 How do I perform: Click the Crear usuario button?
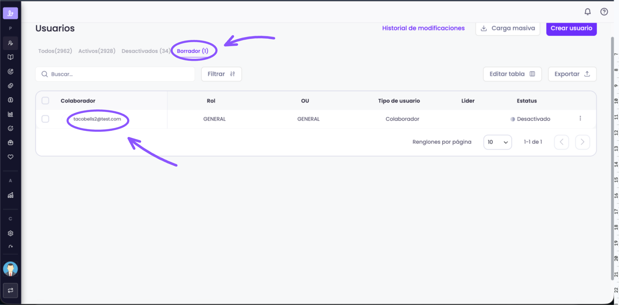(571, 28)
